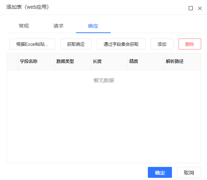This screenshot has width=207, height=180.
Task: Click the 获取响应 button
Action: [76, 44]
